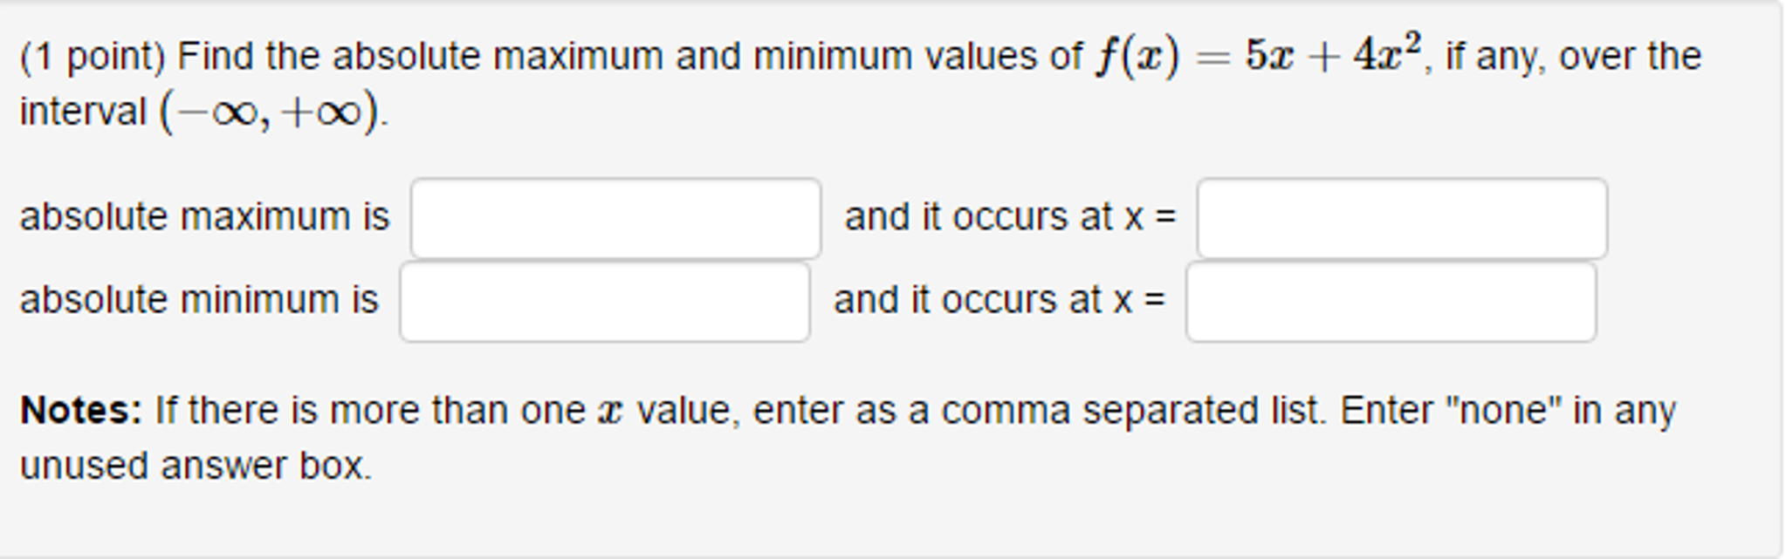Image resolution: width=1786 pixels, height=559 pixels.
Task: Focus the empty box after absolute minimum is
Action: (606, 299)
